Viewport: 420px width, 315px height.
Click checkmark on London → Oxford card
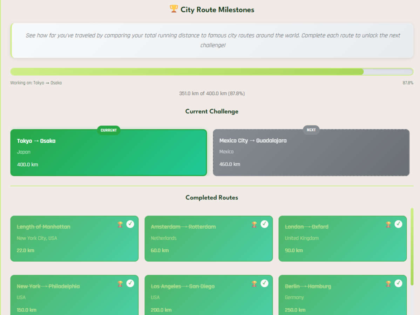[x=398, y=224]
